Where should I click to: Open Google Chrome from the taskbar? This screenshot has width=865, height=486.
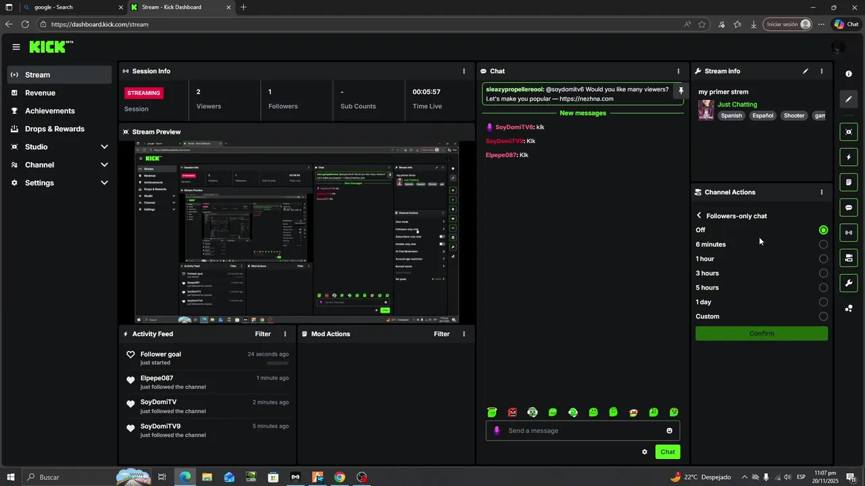[340, 477]
